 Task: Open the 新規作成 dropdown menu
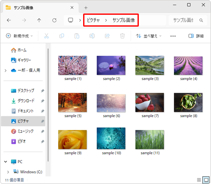point(19,36)
